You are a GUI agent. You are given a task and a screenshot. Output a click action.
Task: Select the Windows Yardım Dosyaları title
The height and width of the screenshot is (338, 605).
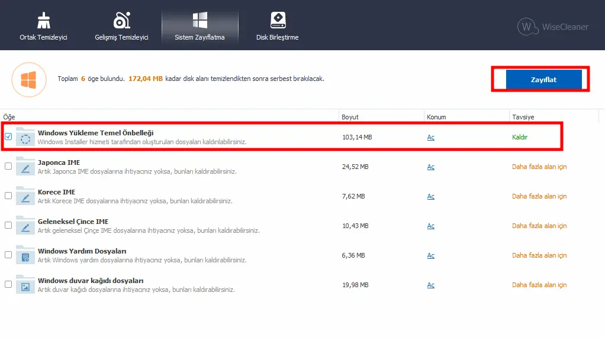point(82,251)
